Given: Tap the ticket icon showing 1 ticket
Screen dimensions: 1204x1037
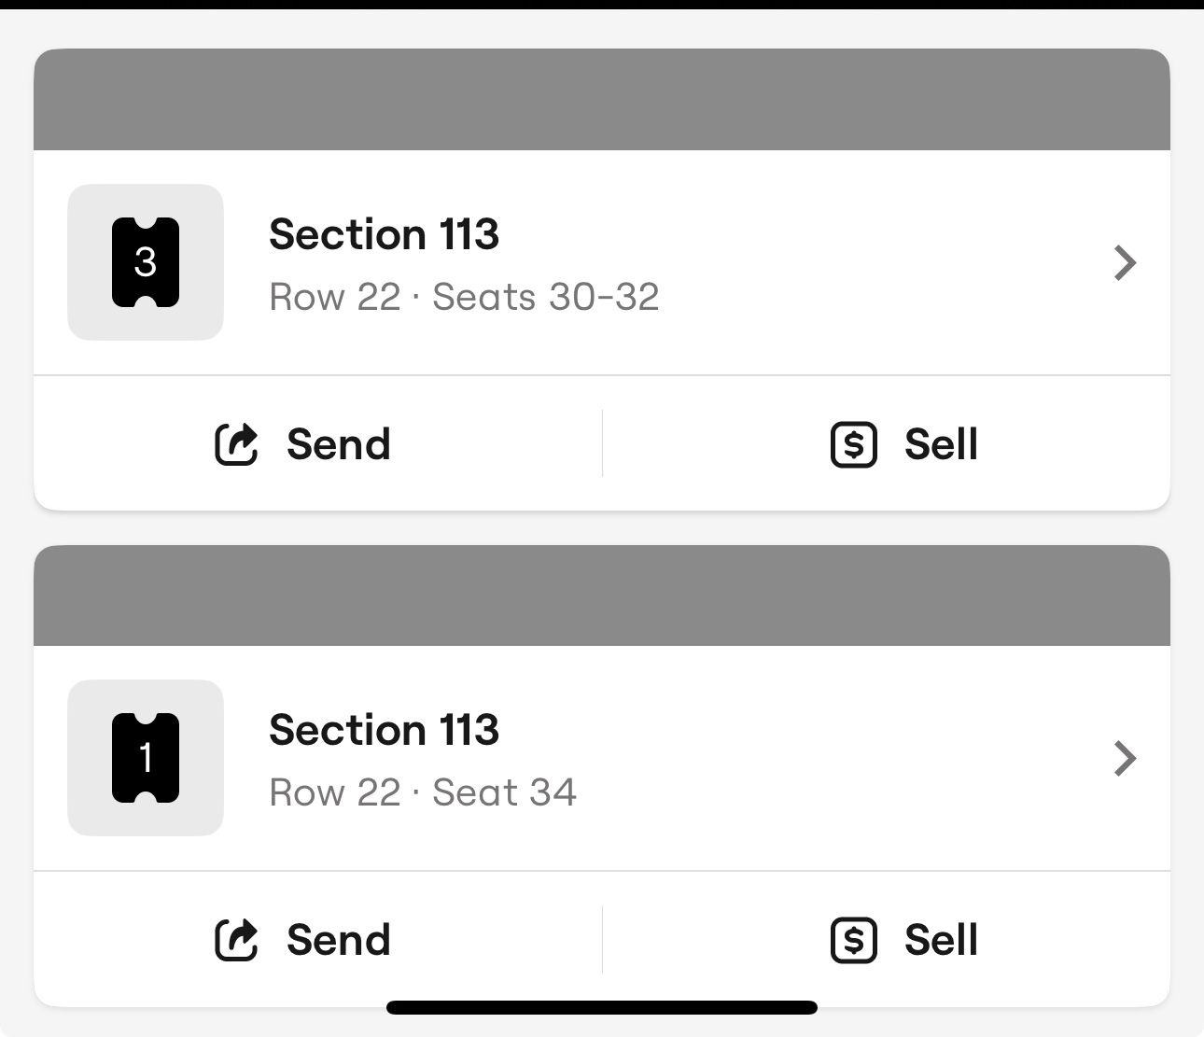Looking at the screenshot, I should pos(146,758).
